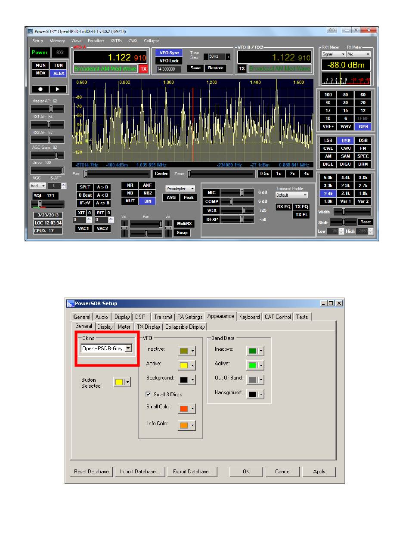Adjust the filter Width slider

point(351,212)
